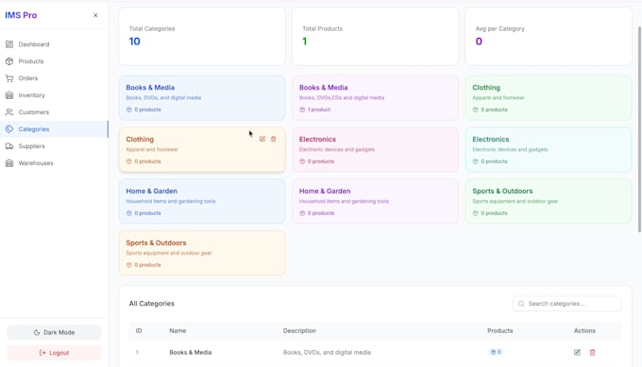Viewport: 642px width, 367px height.
Task: Click the Orders cart icon
Action: (9, 78)
